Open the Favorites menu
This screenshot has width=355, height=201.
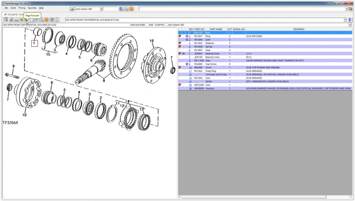point(32,8)
